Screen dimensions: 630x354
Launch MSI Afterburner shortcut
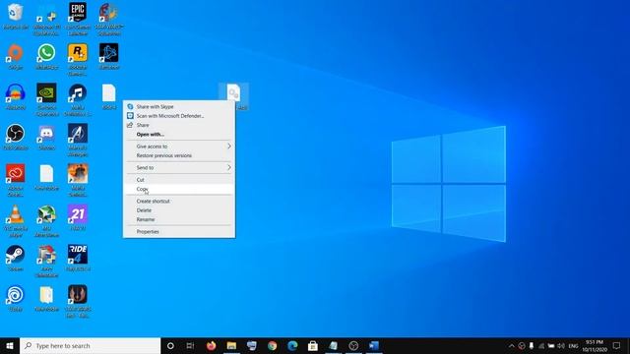[x=46, y=220]
